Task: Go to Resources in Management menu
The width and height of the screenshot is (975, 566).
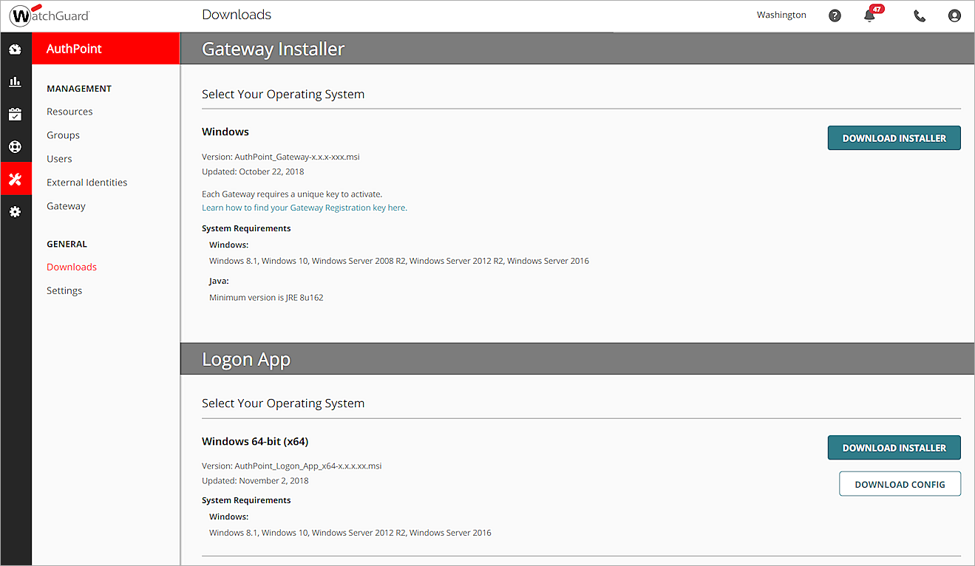Action: [x=69, y=112]
